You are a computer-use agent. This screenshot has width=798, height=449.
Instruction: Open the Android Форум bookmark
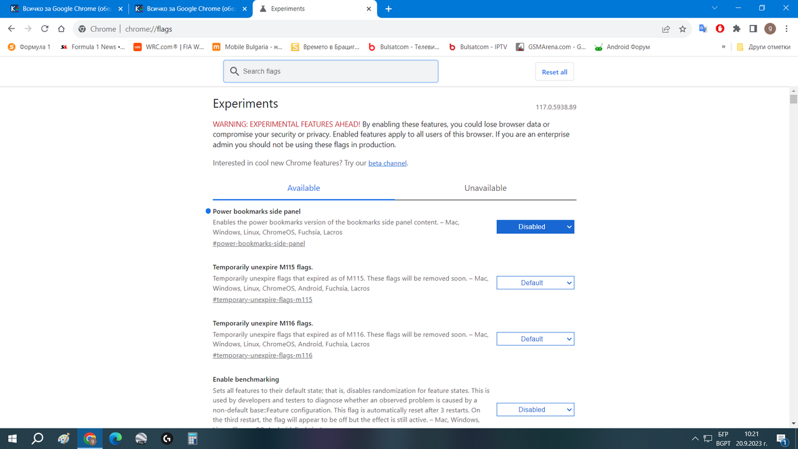tap(622, 47)
